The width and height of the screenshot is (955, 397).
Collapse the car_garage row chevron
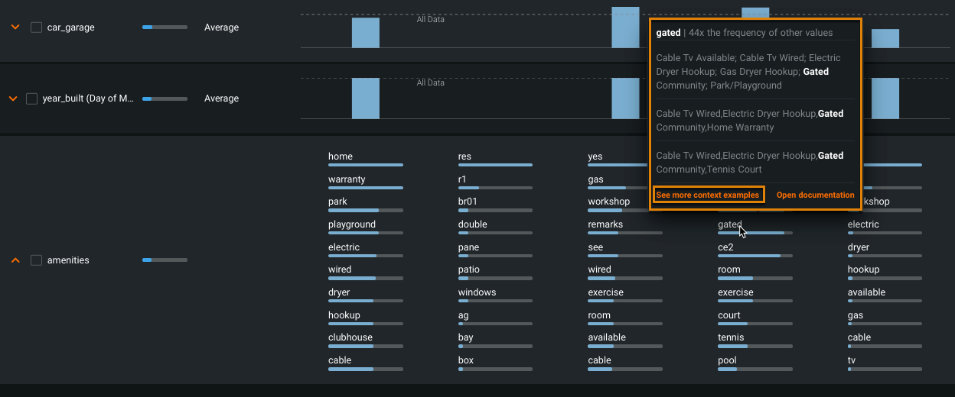click(14, 27)
